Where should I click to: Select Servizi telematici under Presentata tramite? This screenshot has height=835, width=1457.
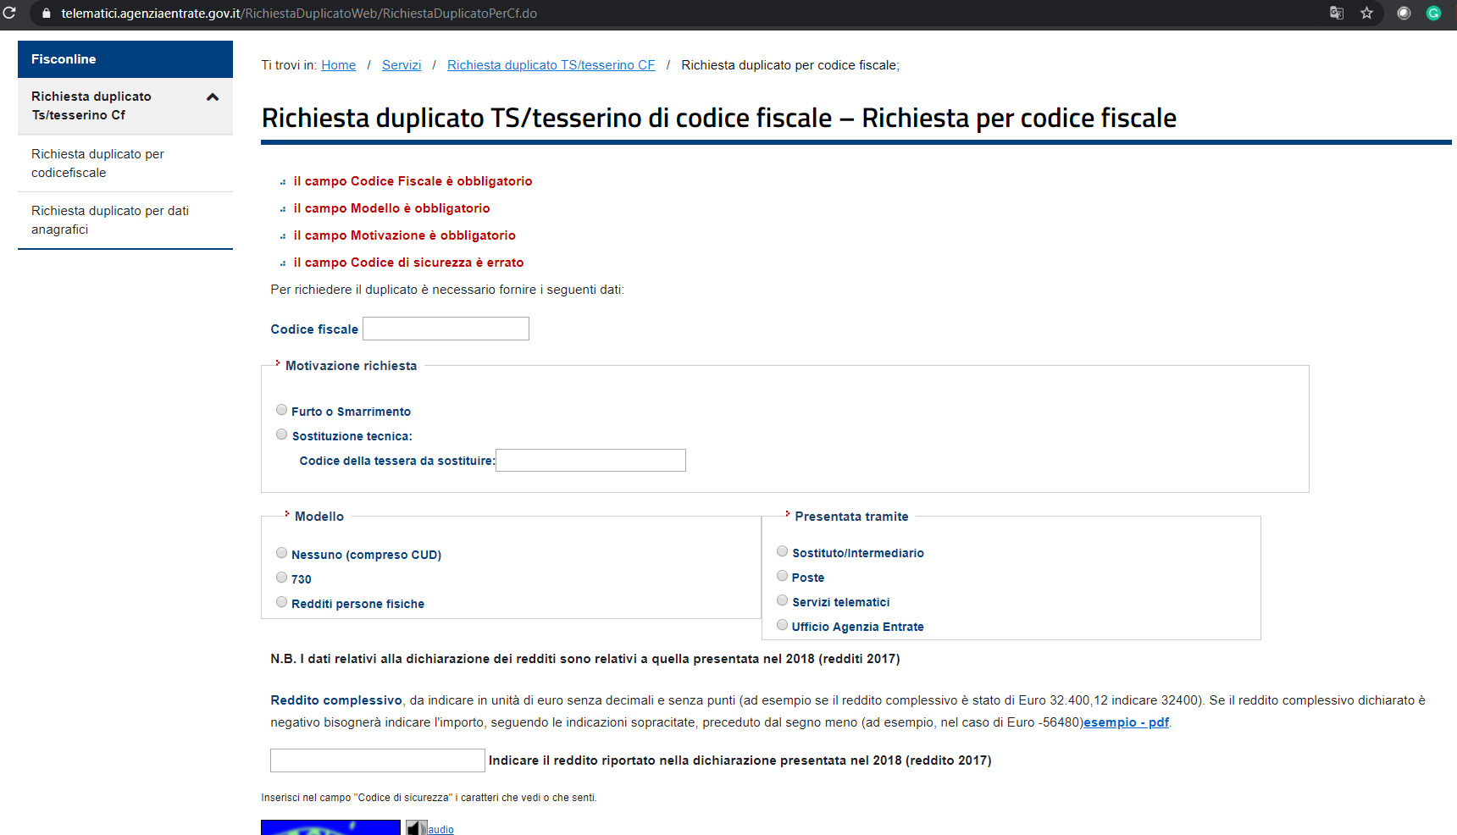[x=782, y=600]
